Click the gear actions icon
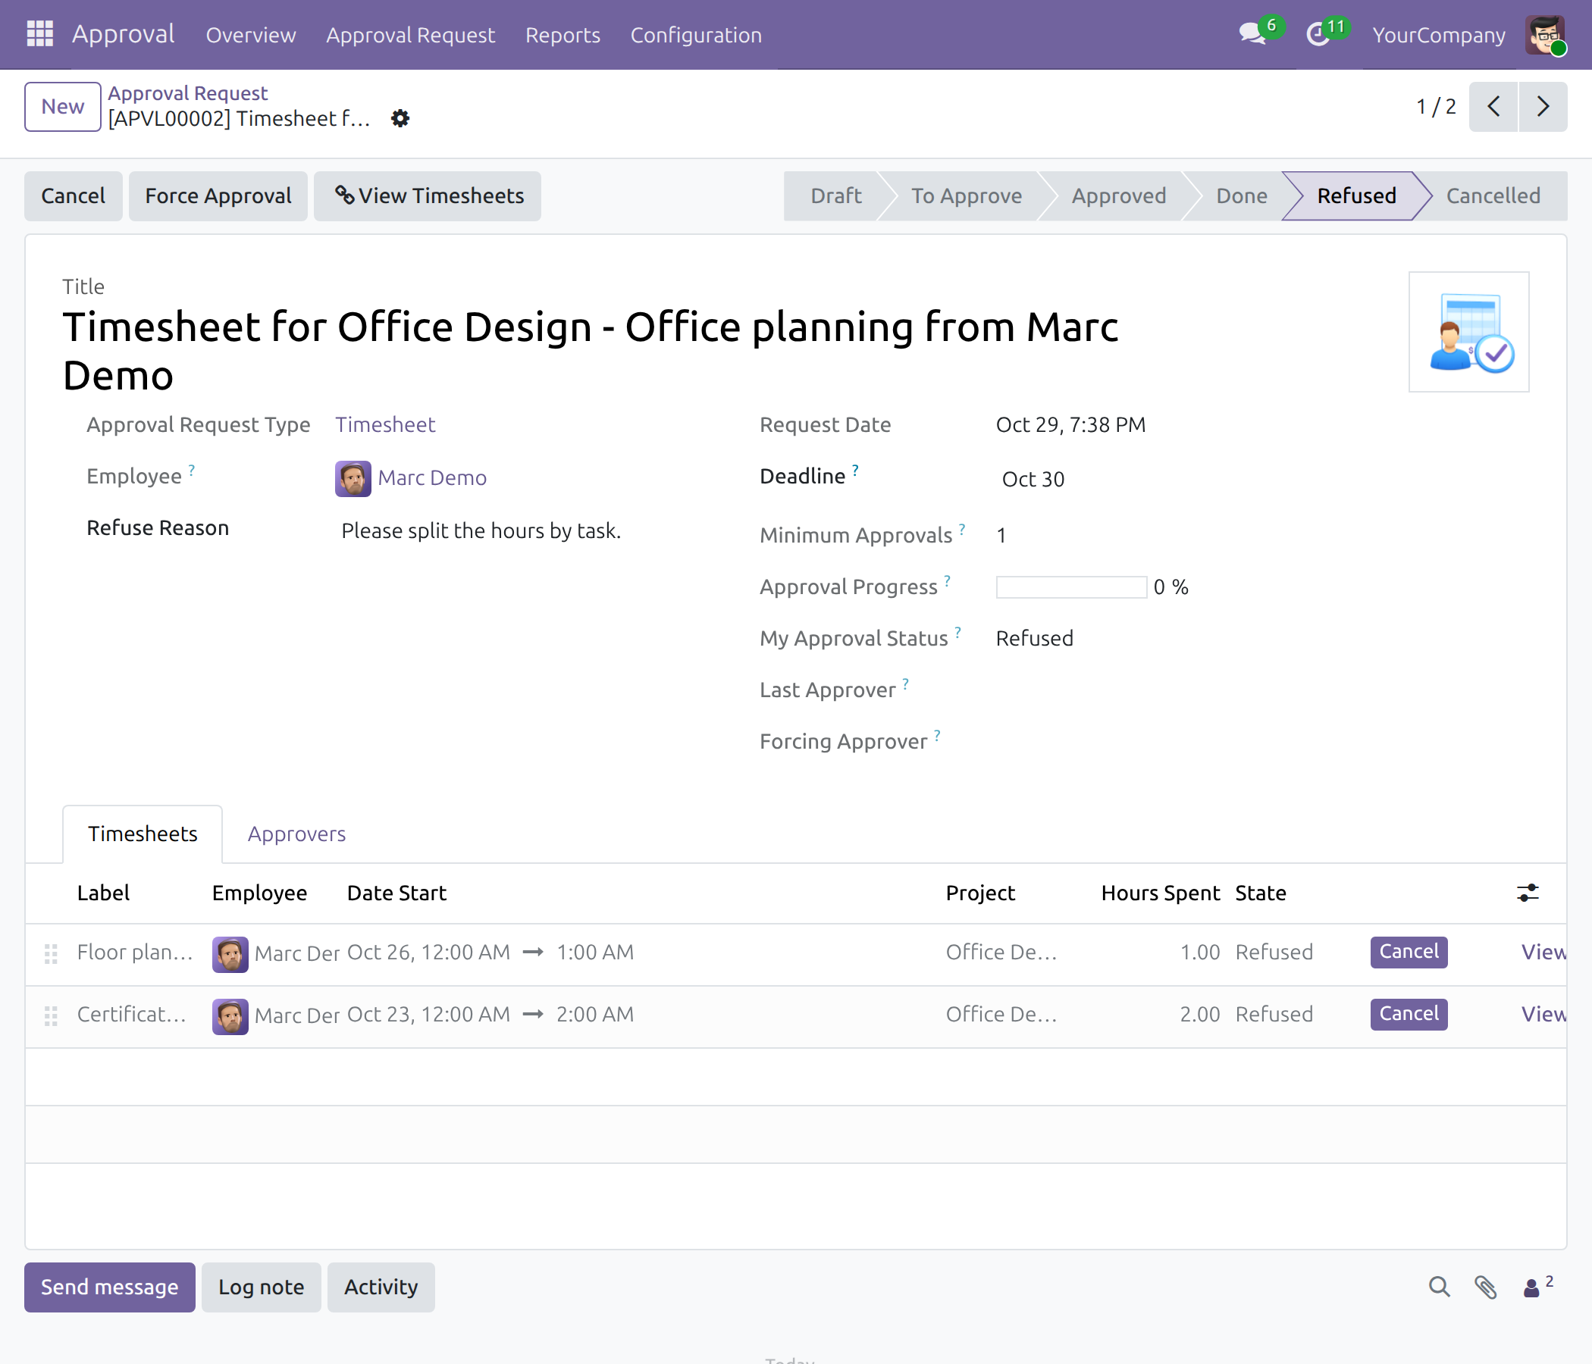 pos(400,118)
